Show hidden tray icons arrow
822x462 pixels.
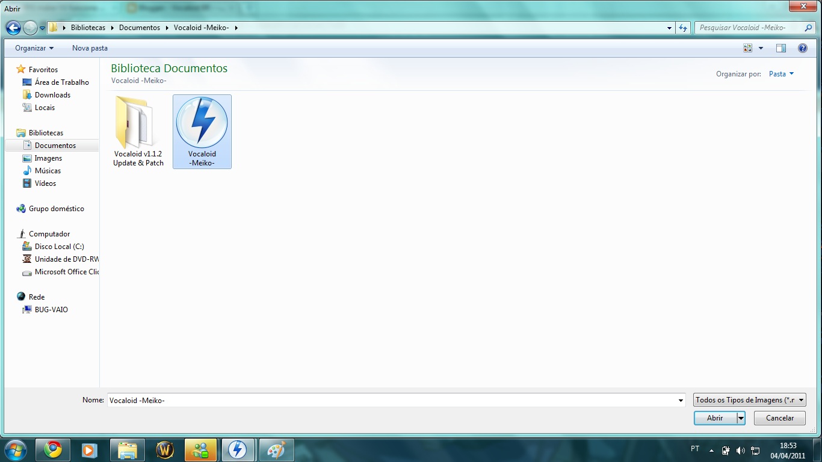pyautogui.click(x=711, y=450)
